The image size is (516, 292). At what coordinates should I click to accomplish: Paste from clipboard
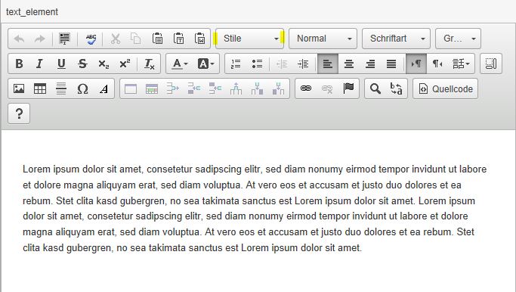point(157,39)
